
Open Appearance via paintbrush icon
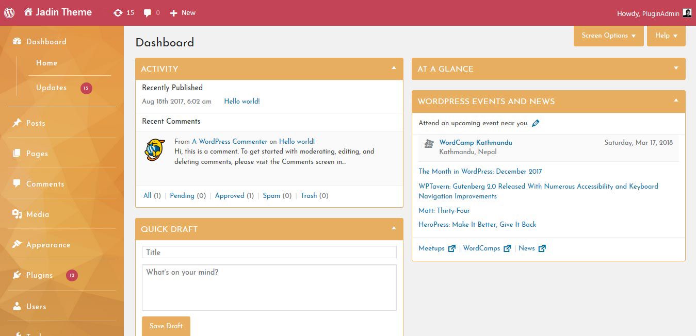[x=17, y=245]
